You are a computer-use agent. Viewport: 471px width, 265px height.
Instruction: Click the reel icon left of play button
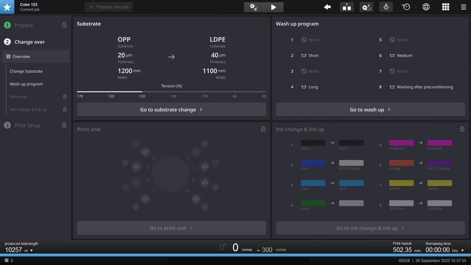tap(254, 7)
